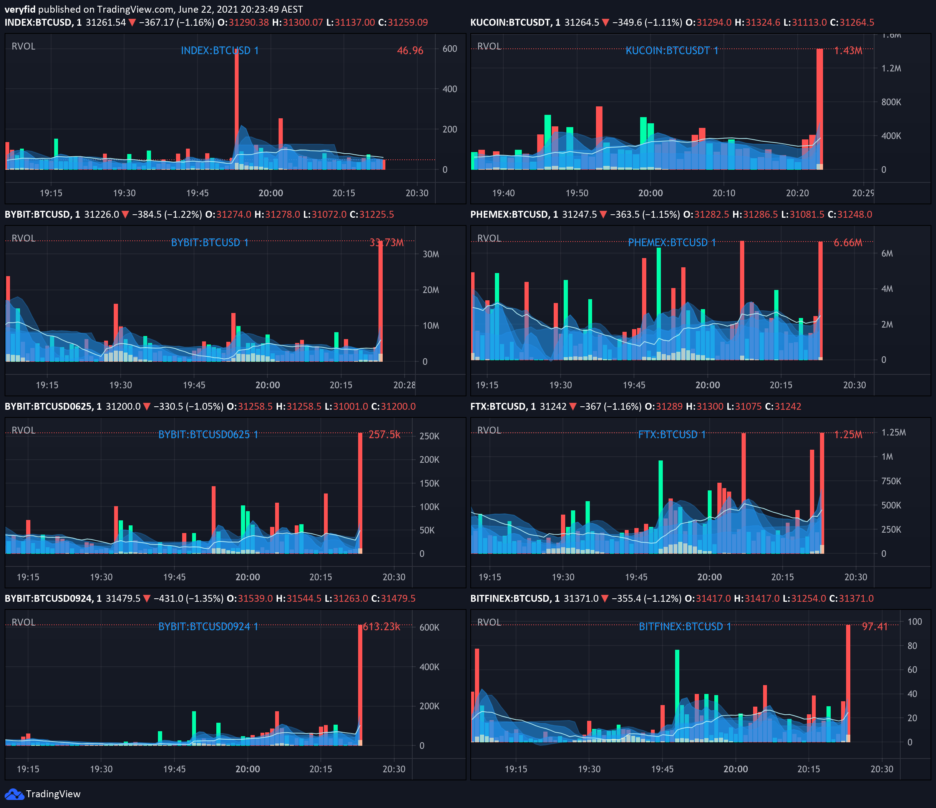Click the RVOL label in the KUCOIN chart
Viewport: 936px width, 808px height.
(489, 46)
